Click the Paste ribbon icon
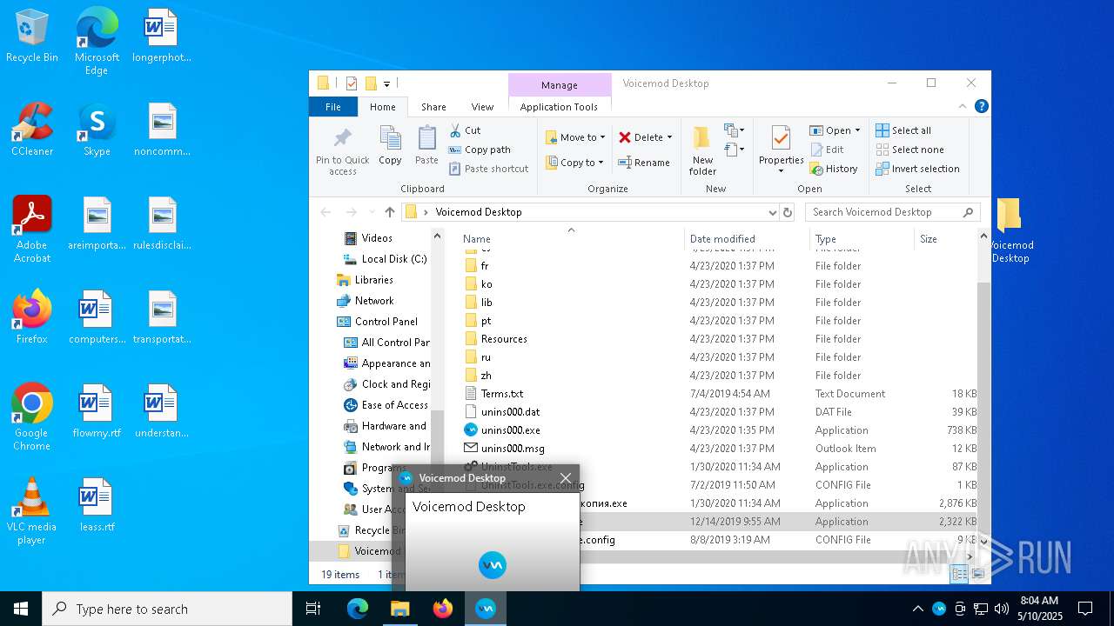 [x=426, y=139]
